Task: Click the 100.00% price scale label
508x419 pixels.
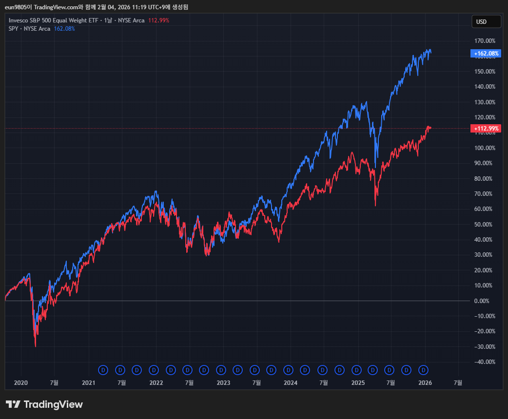Action: [485, 148]
